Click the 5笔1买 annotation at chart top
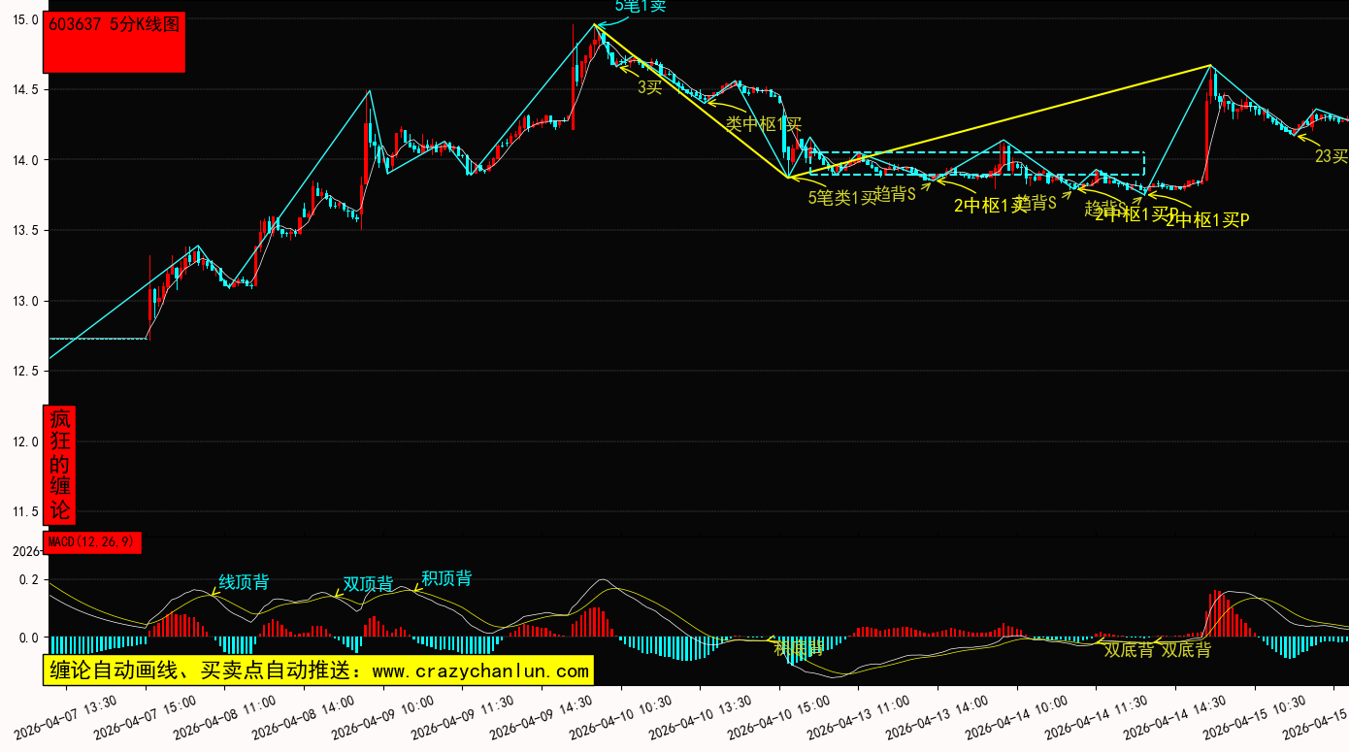Viewport: 1349px width, 752px height. pos(640,6)
